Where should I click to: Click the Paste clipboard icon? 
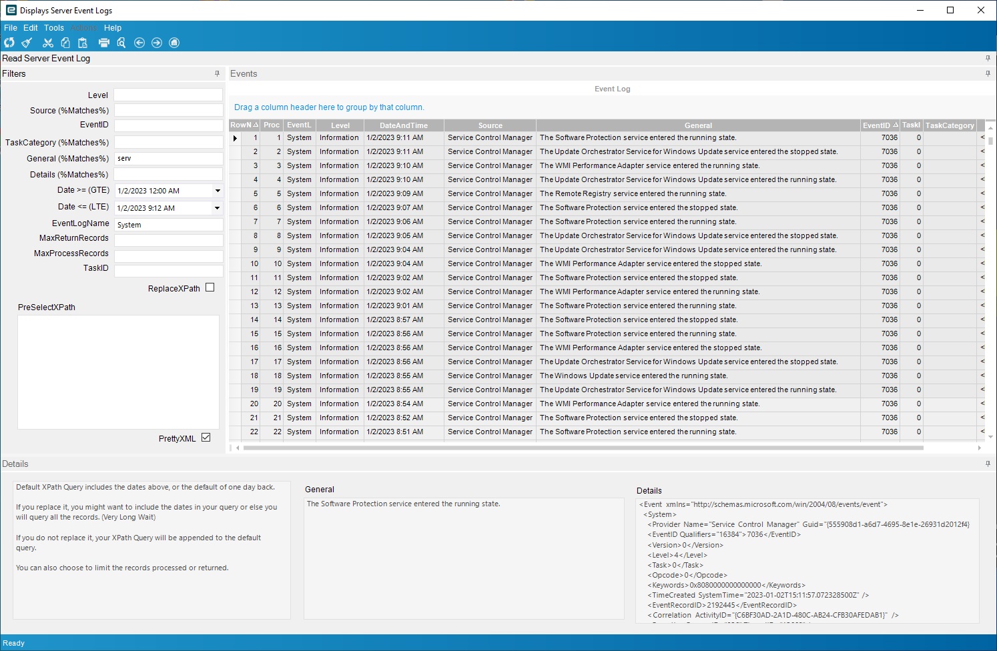[x=83, y=43]
